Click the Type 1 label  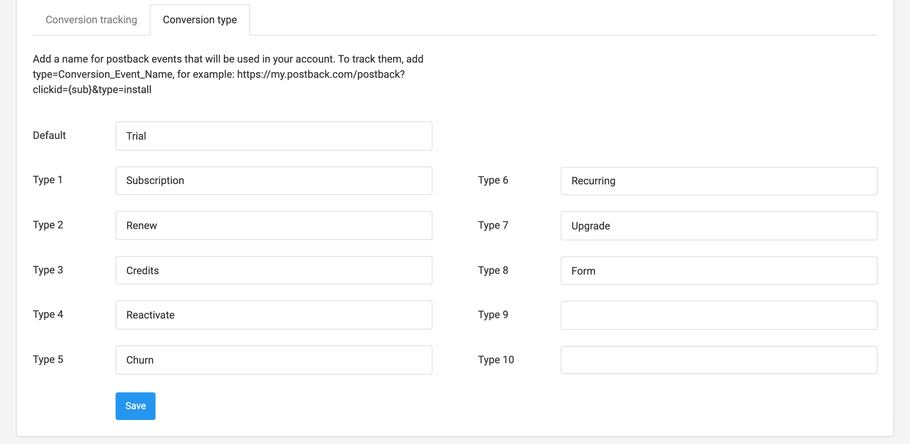click(x=48, y=180)
